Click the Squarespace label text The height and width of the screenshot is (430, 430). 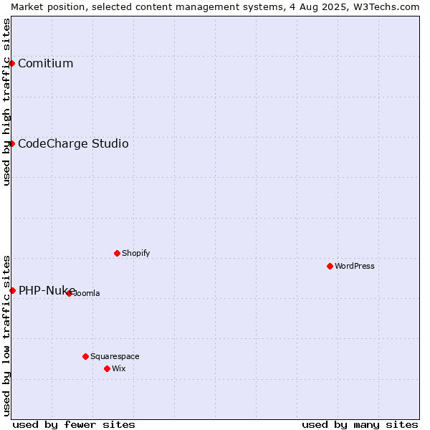pyautogui.click(x=115, y=356)
